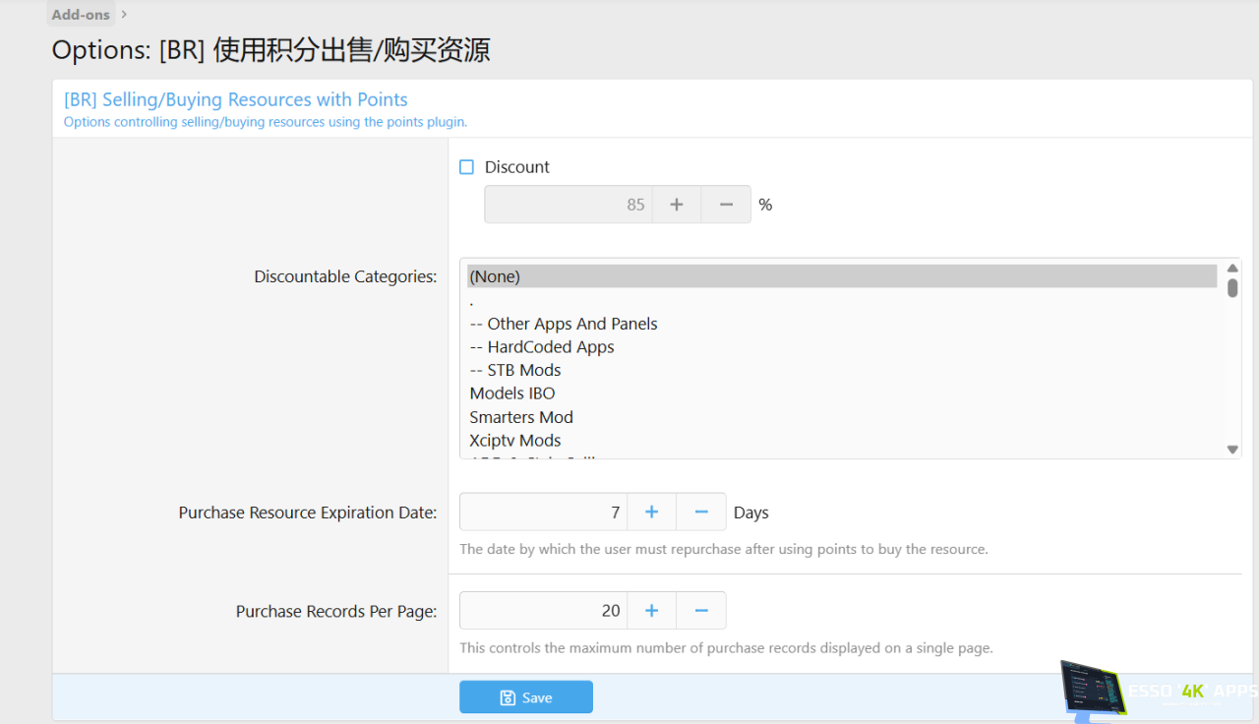
Task: Click the Selling/Buying Resources with Points heading
Action: 236,99
